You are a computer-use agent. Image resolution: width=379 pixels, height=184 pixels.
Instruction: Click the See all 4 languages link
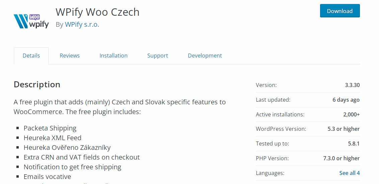click(349, 173)
